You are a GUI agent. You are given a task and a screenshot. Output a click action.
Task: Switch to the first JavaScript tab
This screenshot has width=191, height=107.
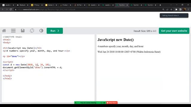pos(8,5)
